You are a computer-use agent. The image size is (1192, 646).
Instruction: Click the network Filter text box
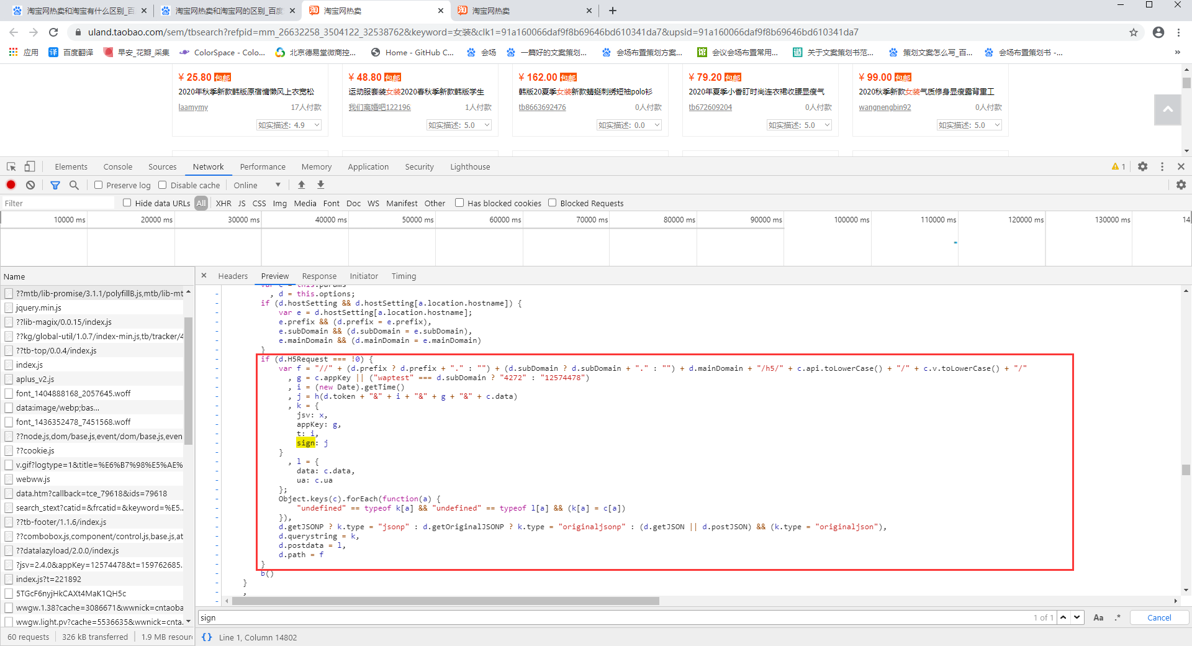[x=58, y=203]
